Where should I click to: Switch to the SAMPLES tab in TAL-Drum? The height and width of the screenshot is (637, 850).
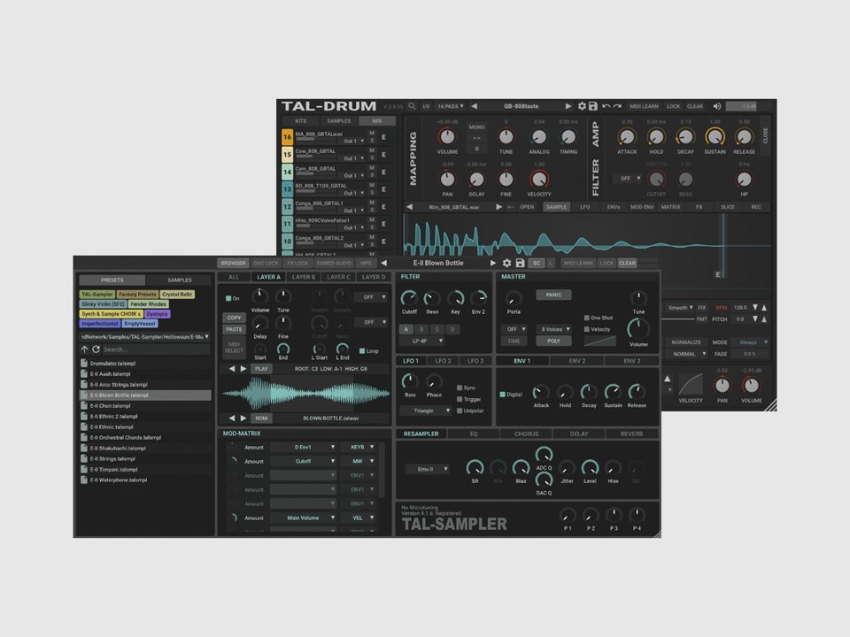click(339, 121)
